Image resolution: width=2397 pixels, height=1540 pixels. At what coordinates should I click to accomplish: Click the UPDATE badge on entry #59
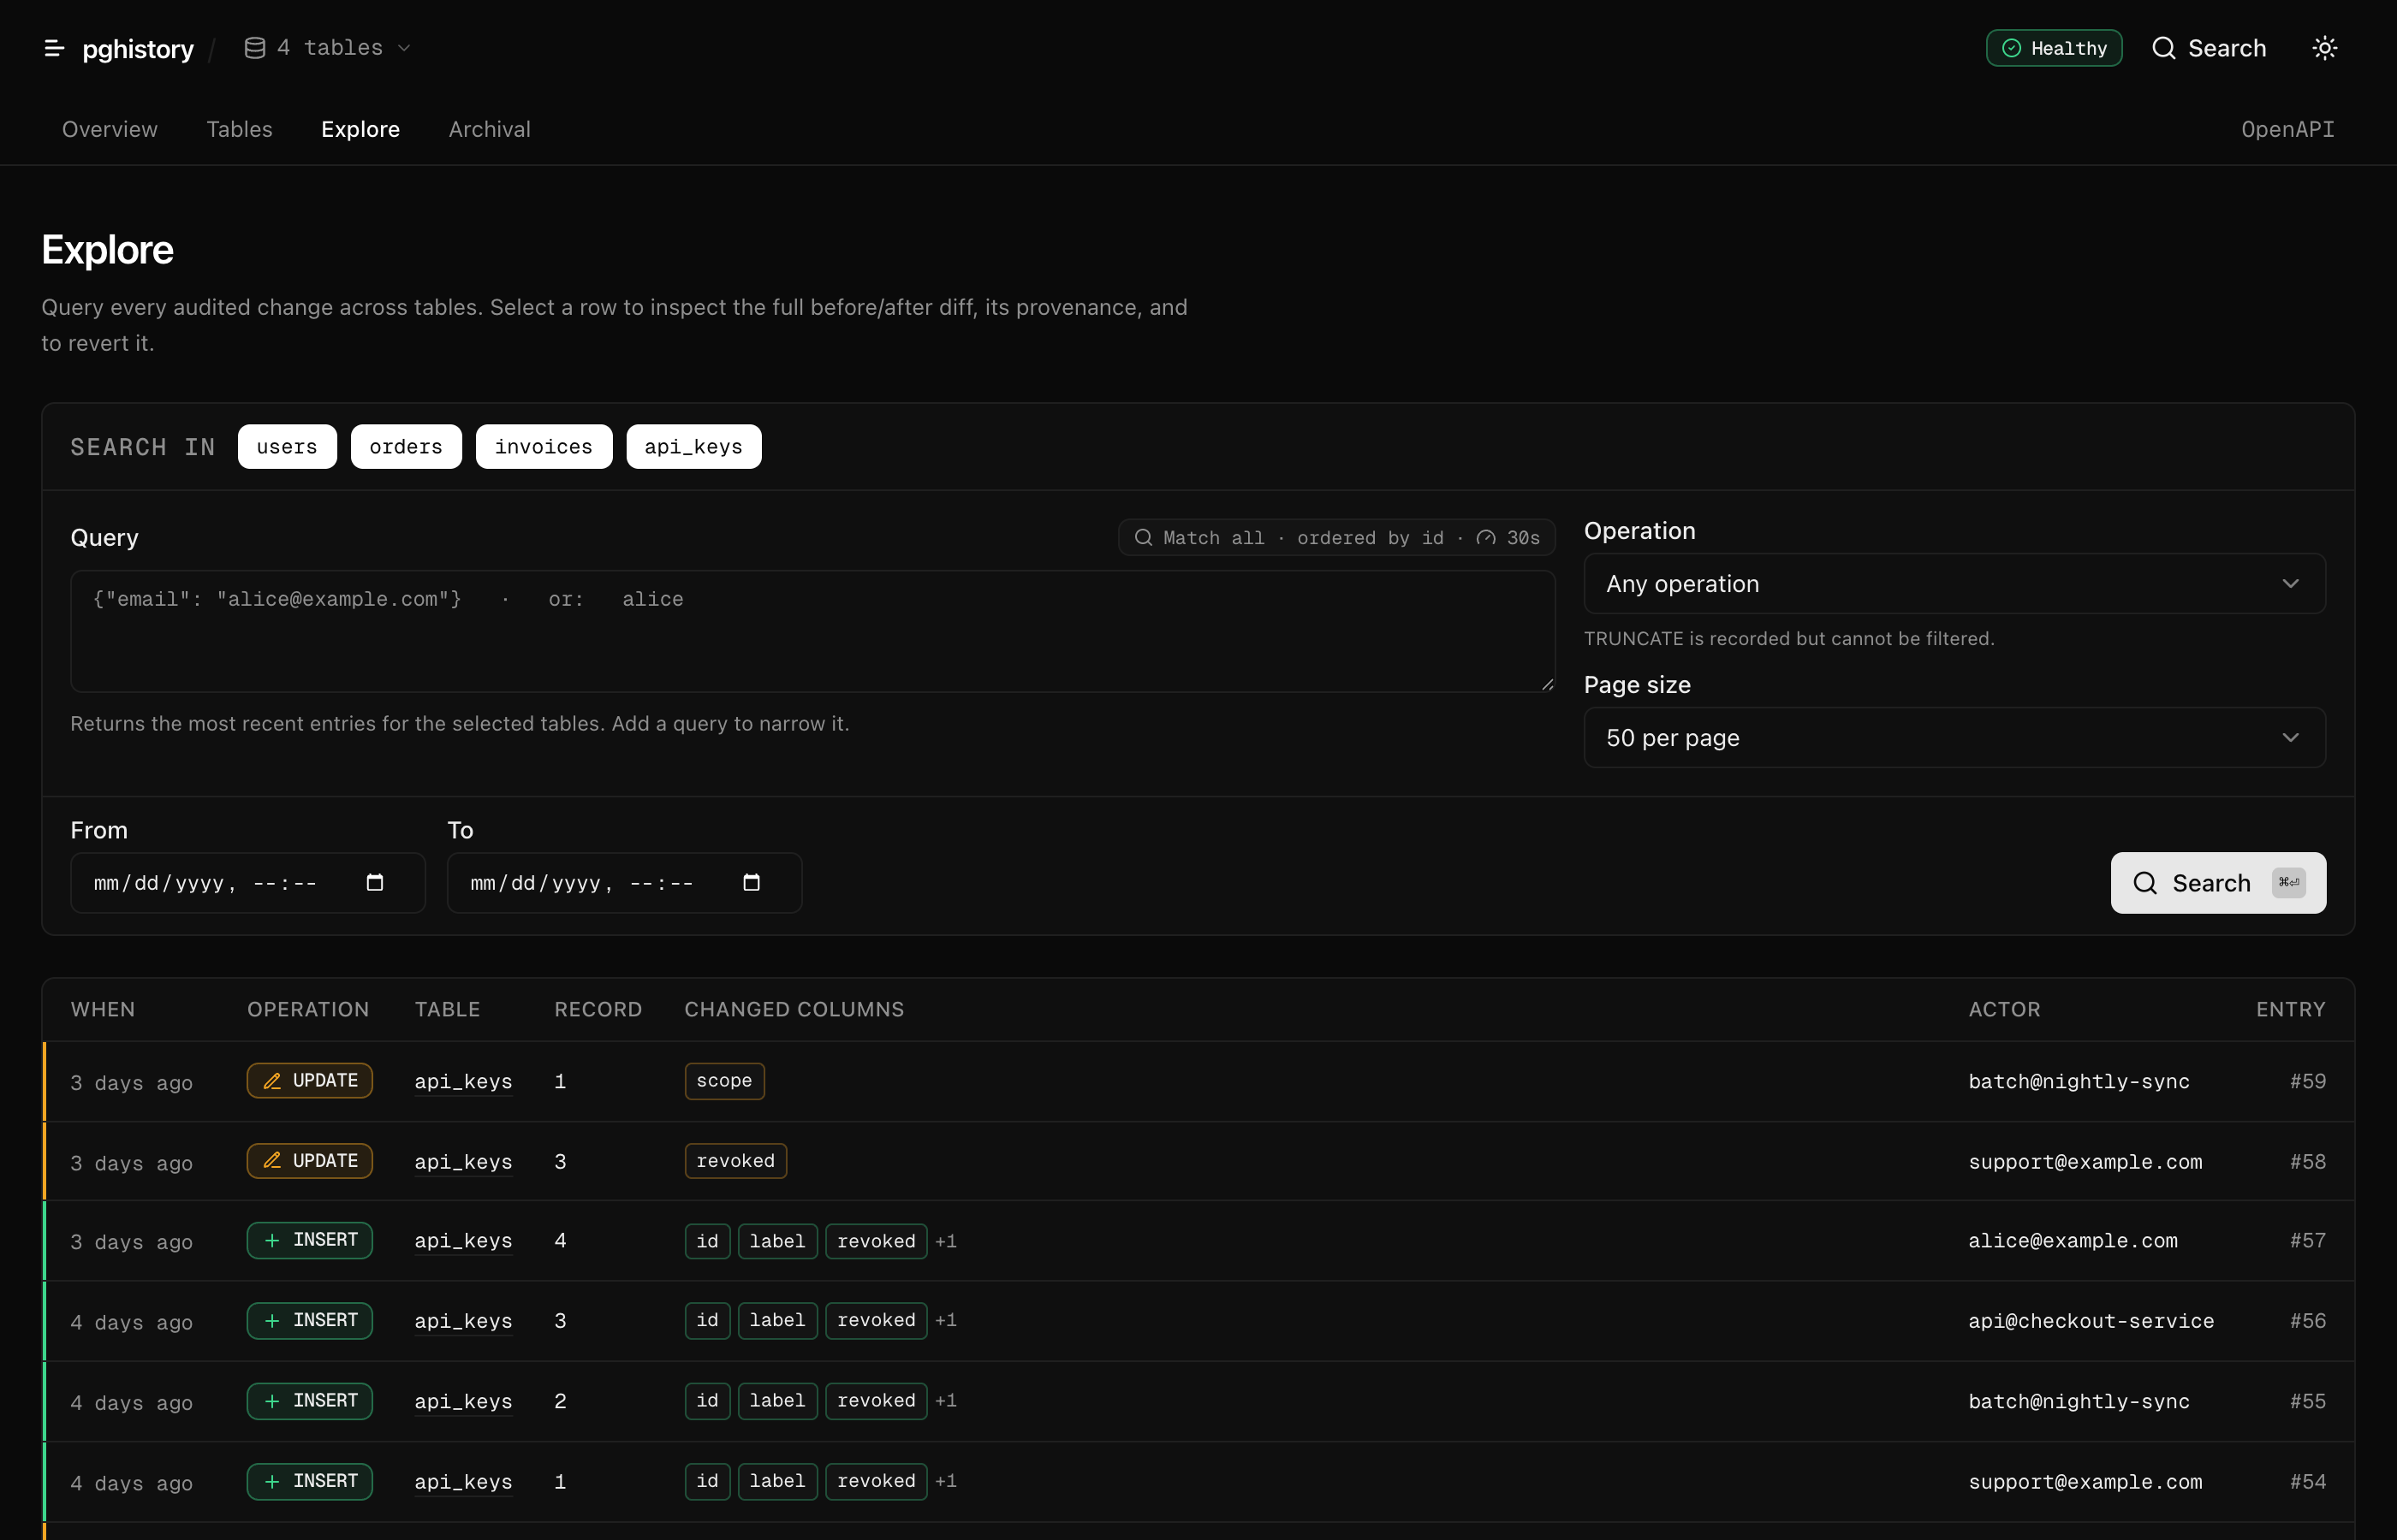click(310, 1081)
